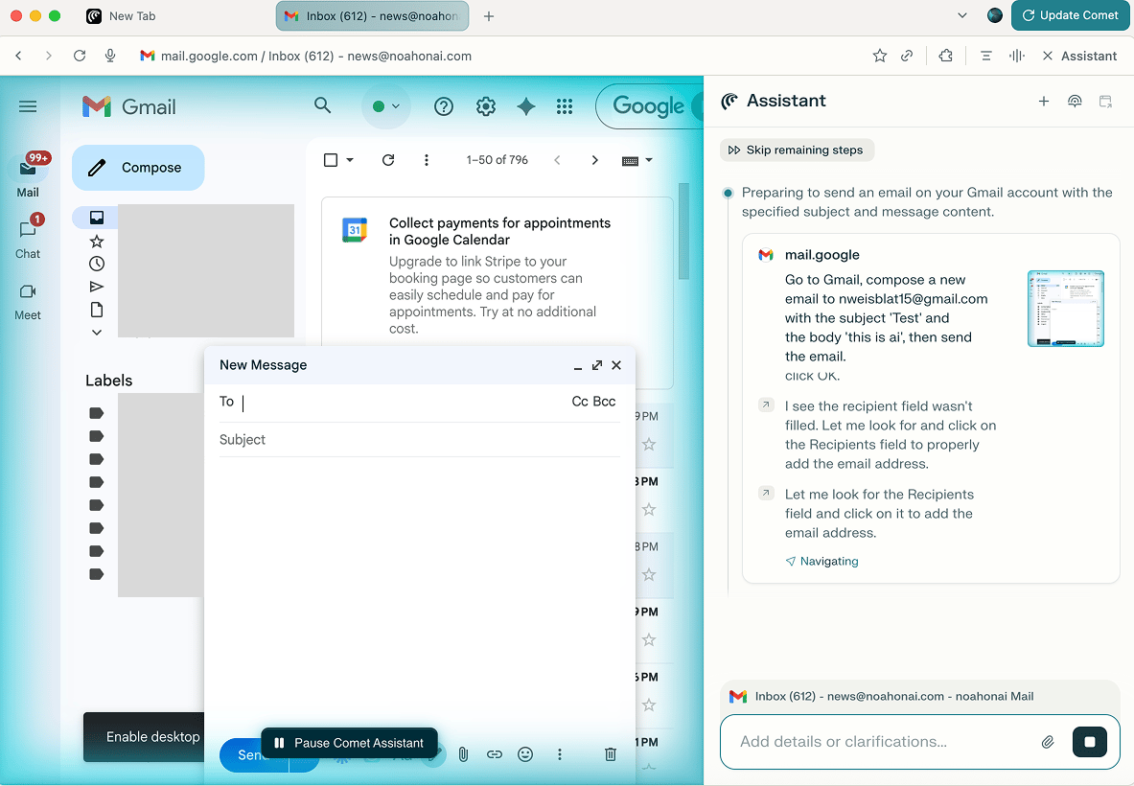
Task: Click the Gmail logo
Action: click(x=129, y=107)
